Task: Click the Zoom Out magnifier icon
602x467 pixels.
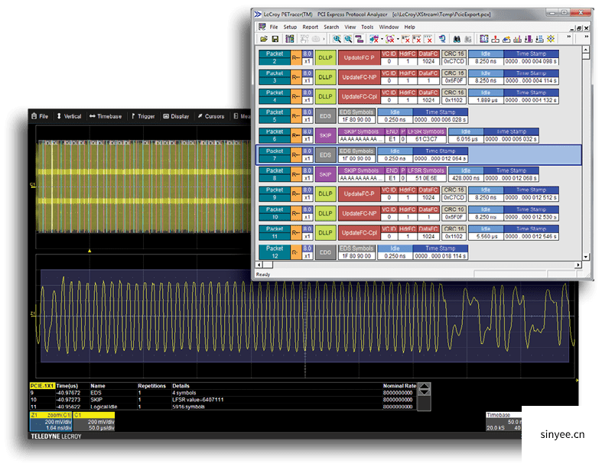Action: tap(348, 38)
